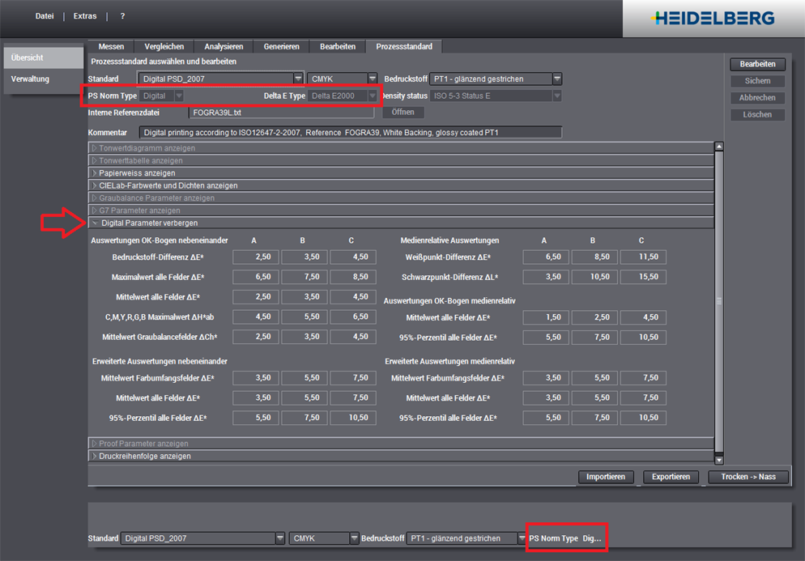Click C,M,Y,R,G,B Maximalwert ΔH*ab column A field

(255, 317)
